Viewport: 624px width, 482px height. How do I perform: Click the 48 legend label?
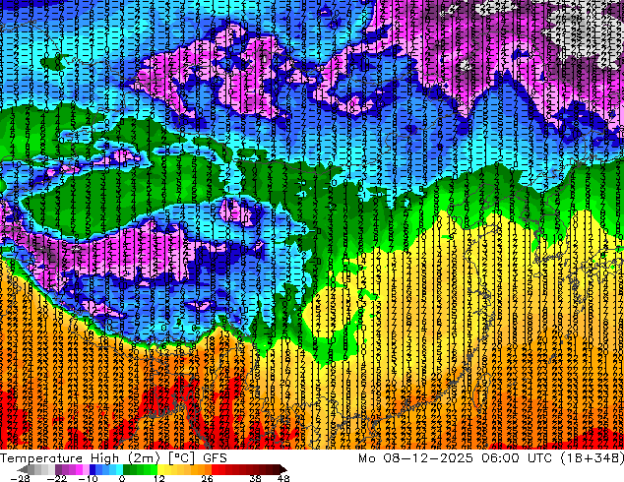pos(282,478)
